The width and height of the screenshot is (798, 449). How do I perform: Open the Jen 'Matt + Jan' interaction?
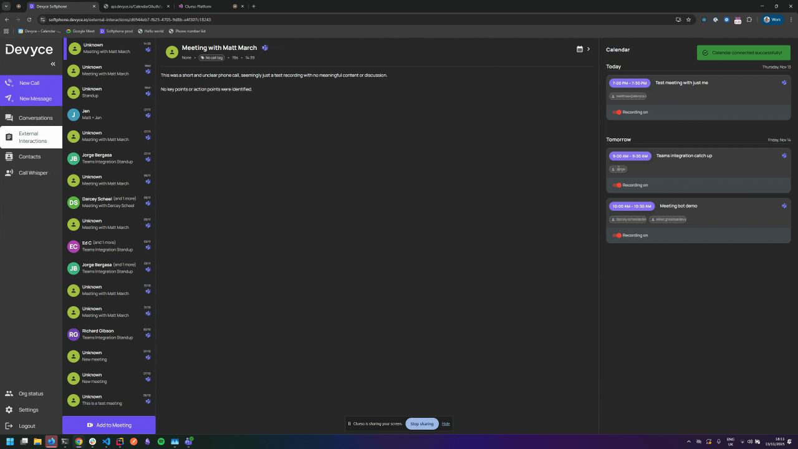click(109, 114)
